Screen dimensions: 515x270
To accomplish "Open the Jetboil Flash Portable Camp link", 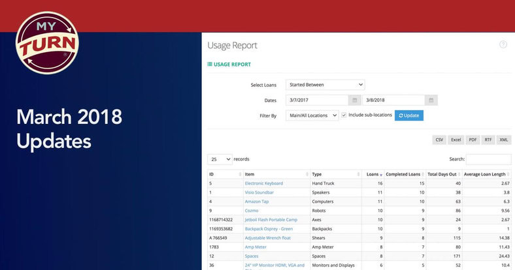I will (x=271, y=220).
